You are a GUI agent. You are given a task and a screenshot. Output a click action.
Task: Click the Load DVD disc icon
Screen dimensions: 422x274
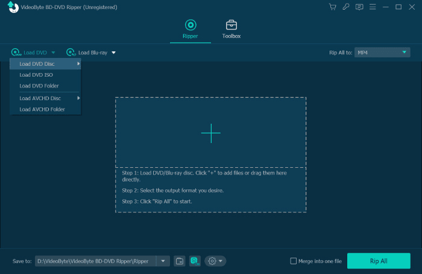tap(16, 53)
